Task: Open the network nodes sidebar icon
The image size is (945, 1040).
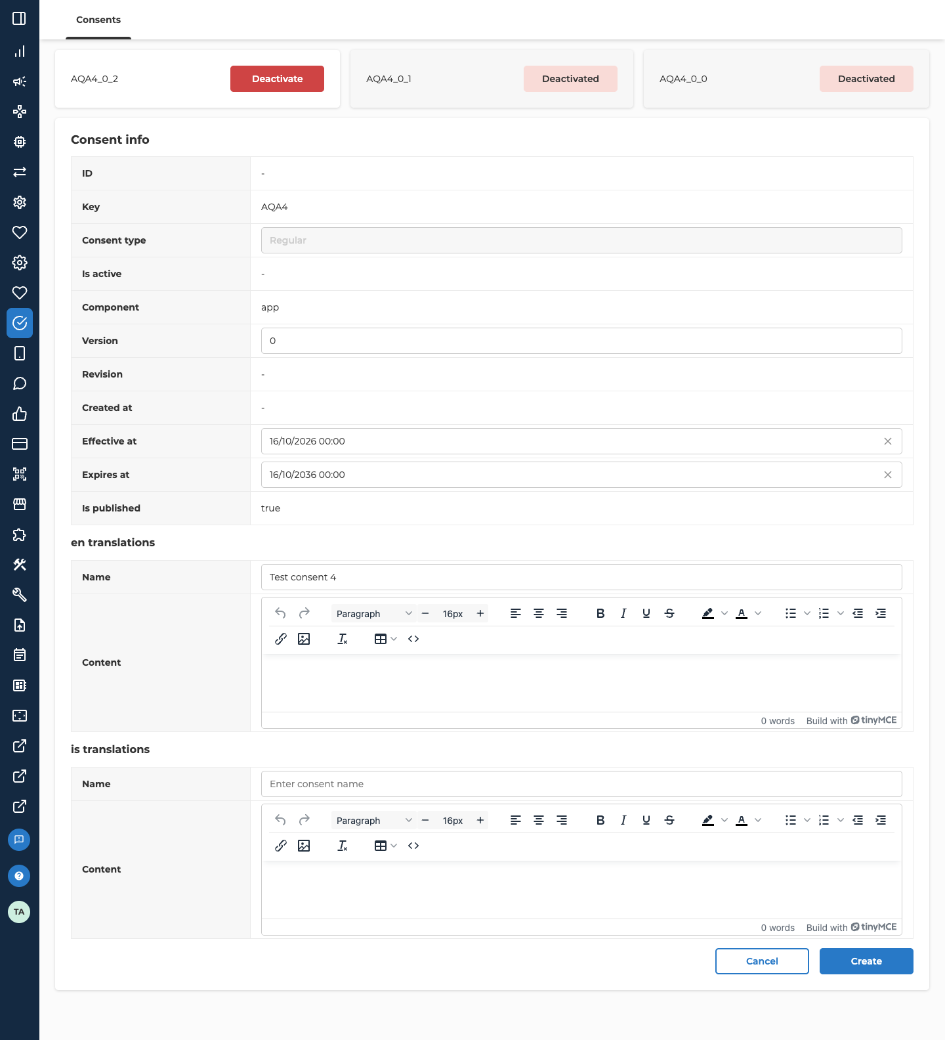Action: (20, 112)
